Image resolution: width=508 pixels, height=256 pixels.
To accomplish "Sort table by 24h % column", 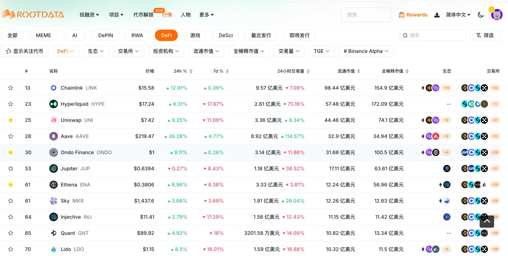I will point(183,71).
